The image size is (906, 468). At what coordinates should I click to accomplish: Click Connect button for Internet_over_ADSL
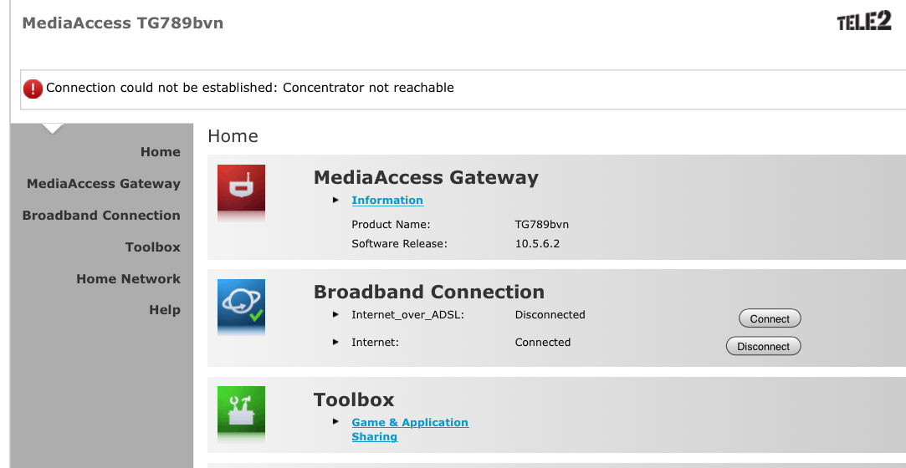coord(770,318)
